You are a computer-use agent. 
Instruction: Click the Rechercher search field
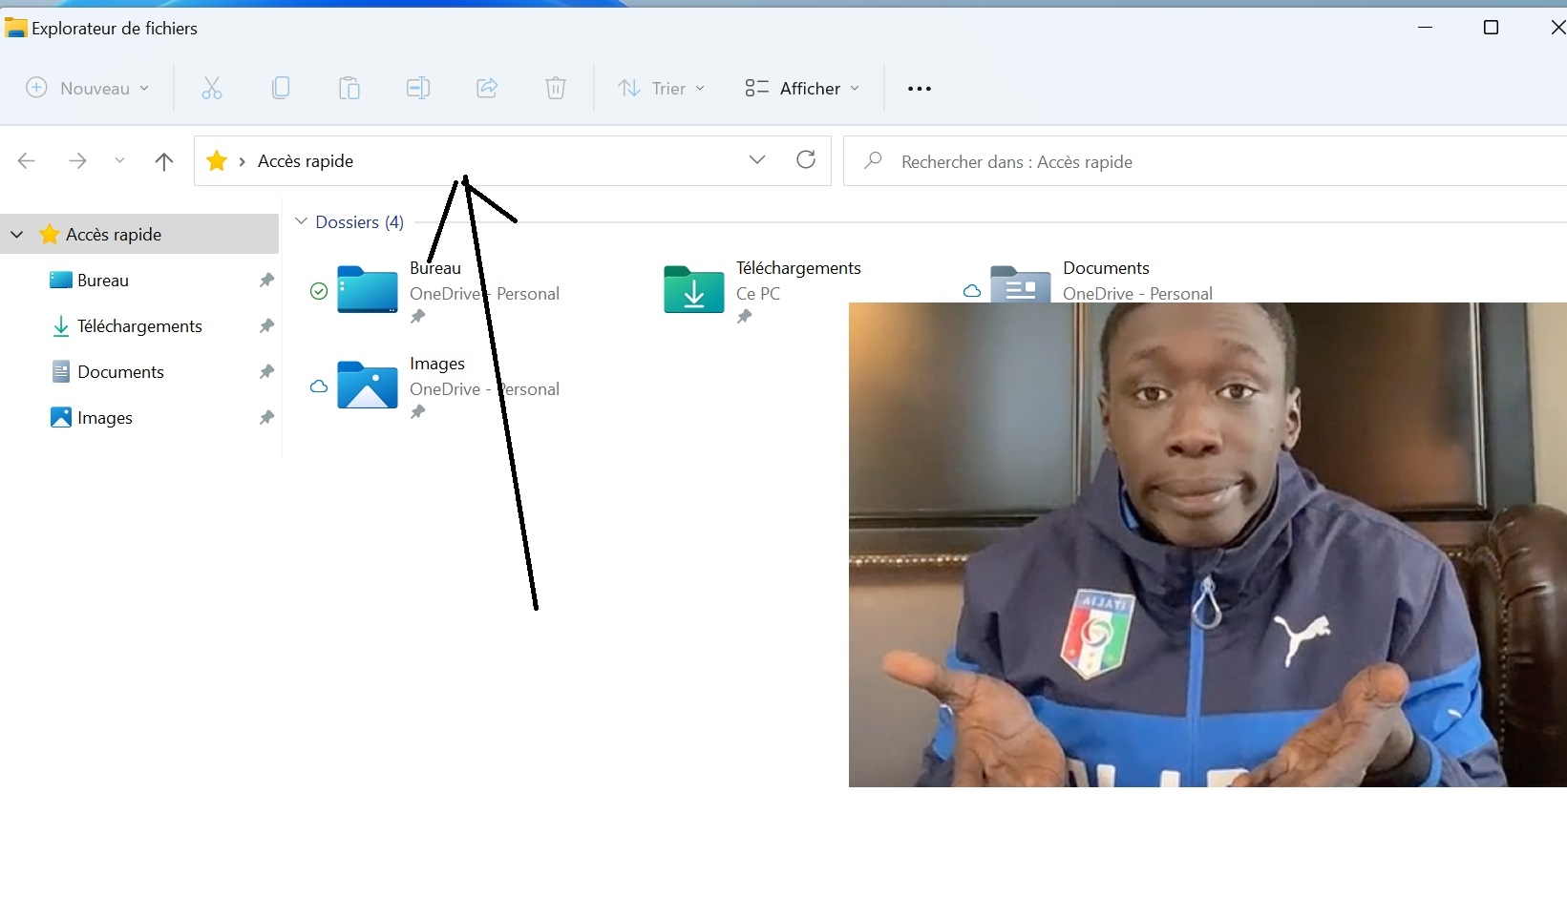[x=1050, y=161]
